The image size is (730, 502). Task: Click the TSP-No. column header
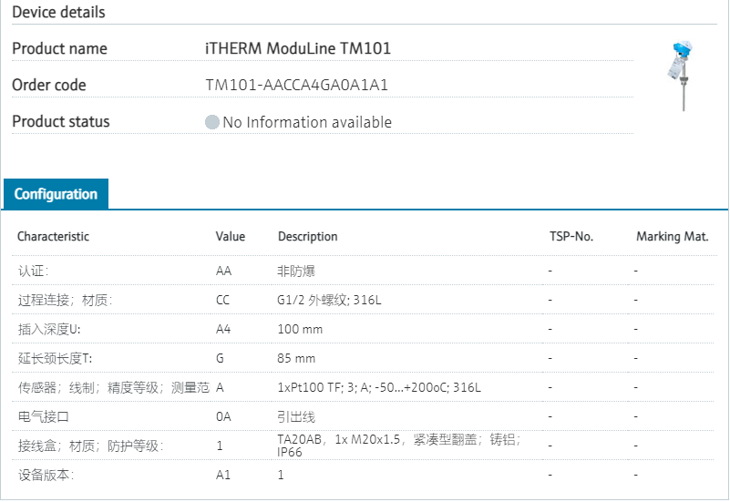click(x=571, y=237)
